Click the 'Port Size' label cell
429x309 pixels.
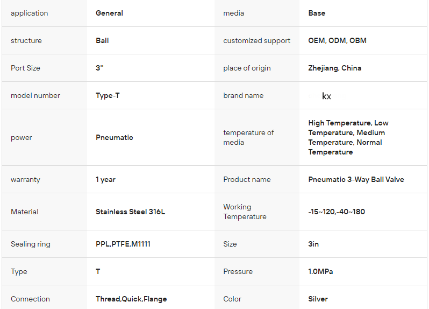(x=25, y=68)
